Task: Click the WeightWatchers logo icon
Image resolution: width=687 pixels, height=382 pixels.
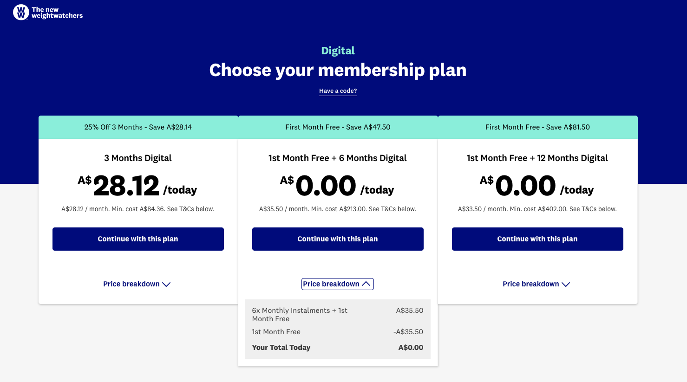Action: click(21, 13)
